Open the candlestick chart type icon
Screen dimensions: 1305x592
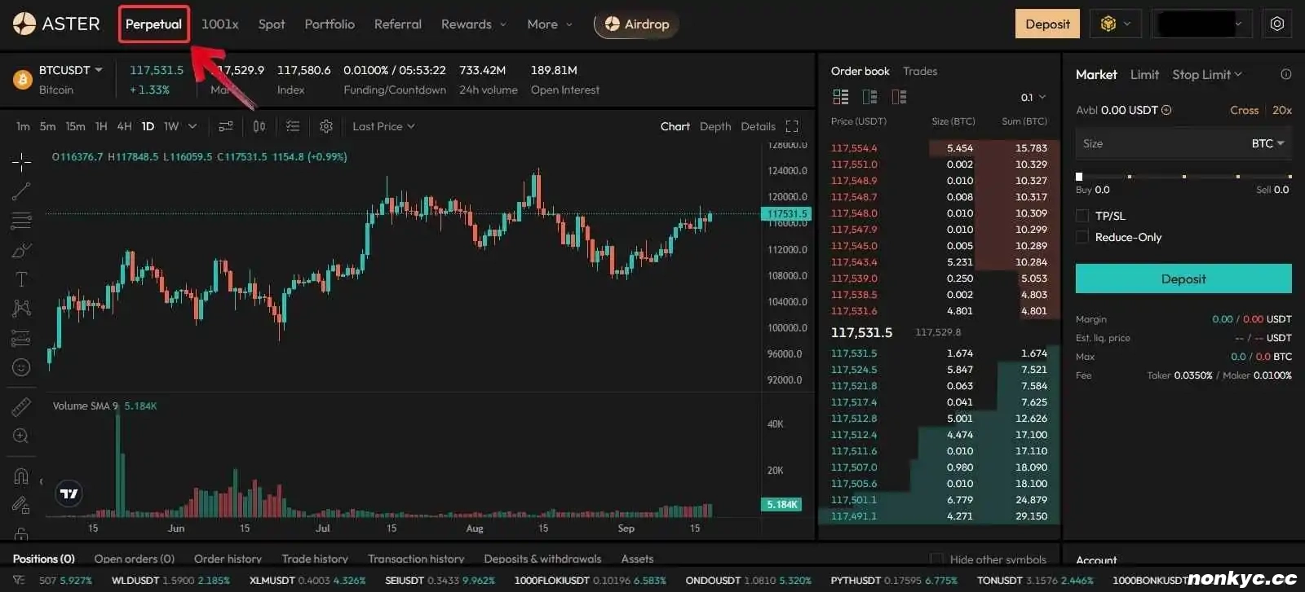259,126
